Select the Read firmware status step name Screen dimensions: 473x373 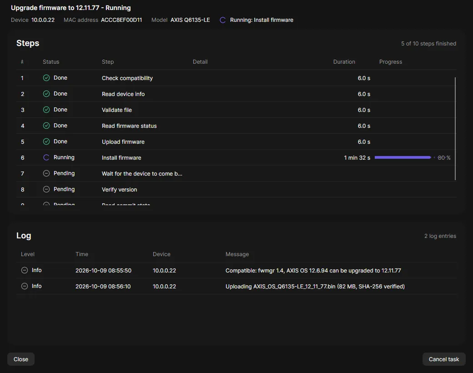point(129,126)
